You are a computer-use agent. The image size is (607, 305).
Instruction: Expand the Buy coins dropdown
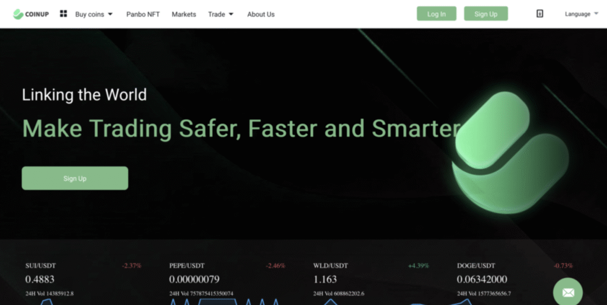[94, 14]
